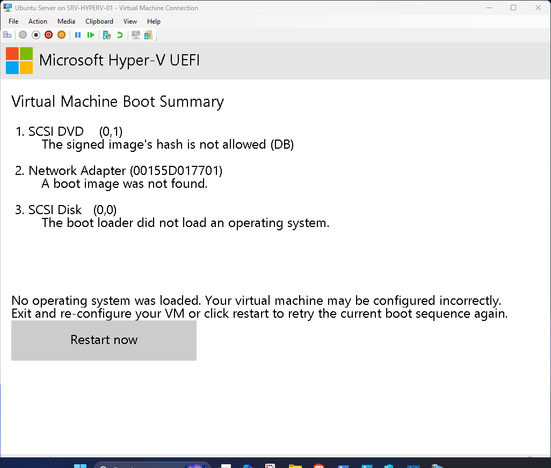Select the Shut Down icon

(48, 35)
